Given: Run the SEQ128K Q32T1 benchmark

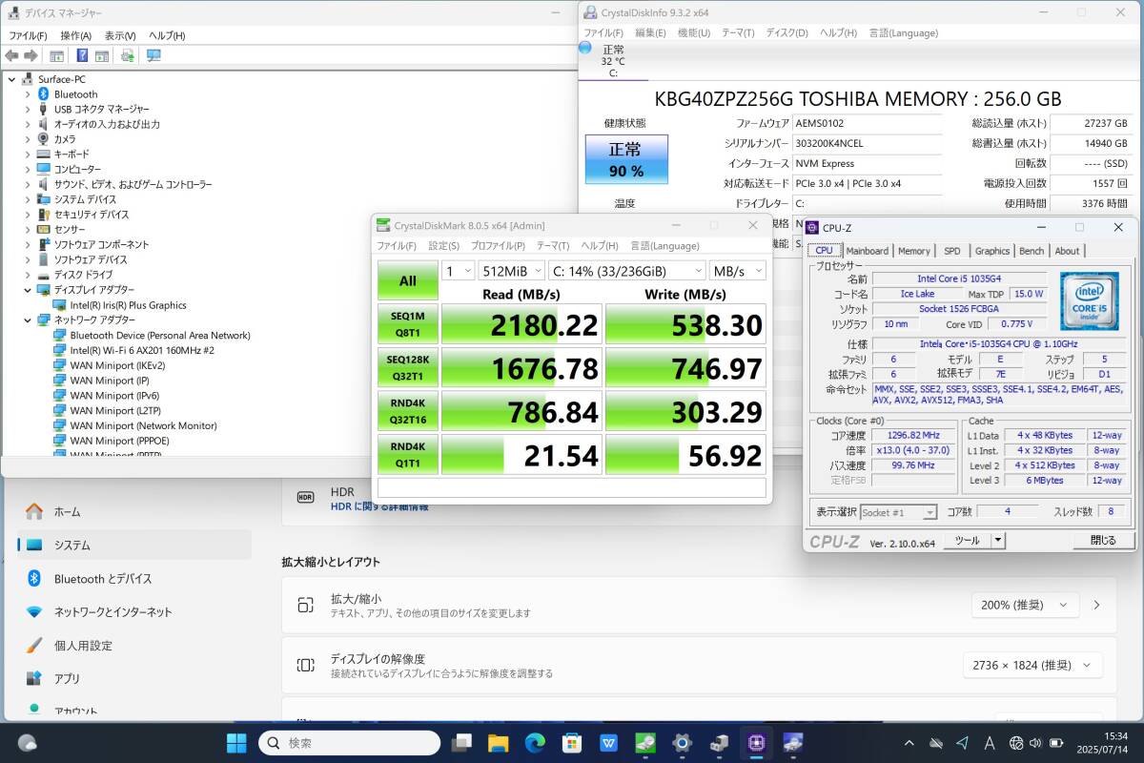Looking at the screenshot, I should click(x=407, y=367).
